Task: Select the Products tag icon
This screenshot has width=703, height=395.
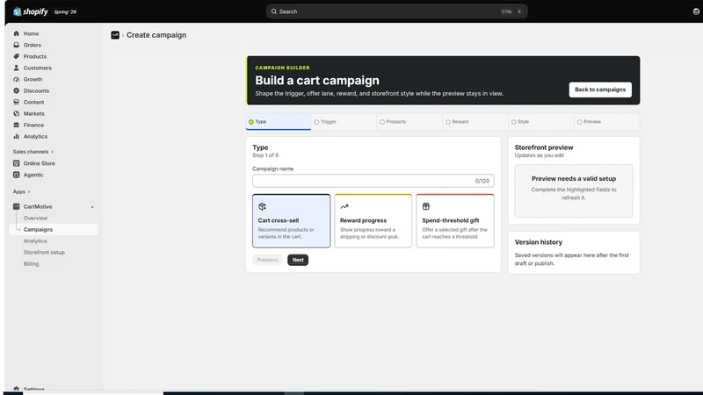Action: tap(16, 56)
